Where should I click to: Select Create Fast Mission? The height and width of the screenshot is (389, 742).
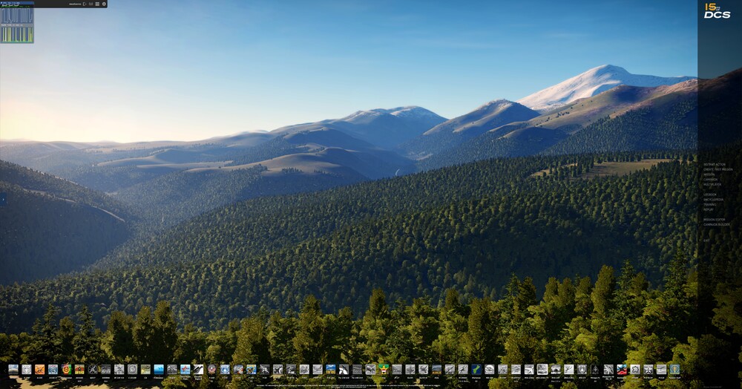click(x=718, y=169)
